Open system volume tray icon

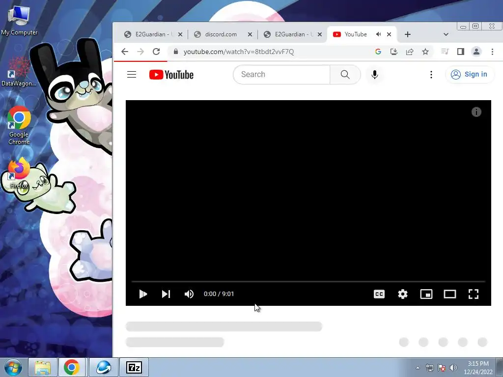[453, 368]
